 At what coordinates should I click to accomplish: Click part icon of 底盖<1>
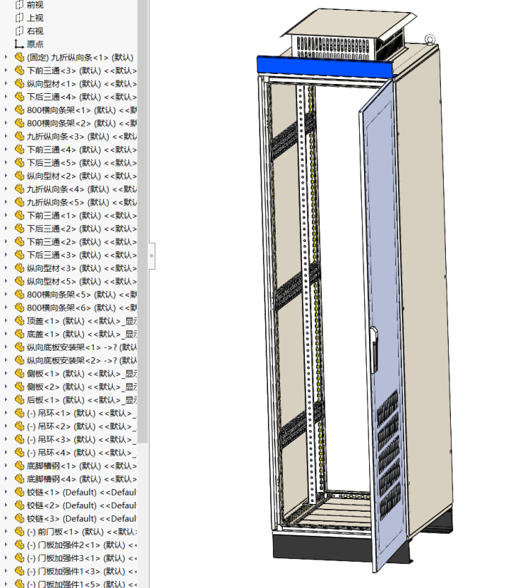(x=20, y=334)
